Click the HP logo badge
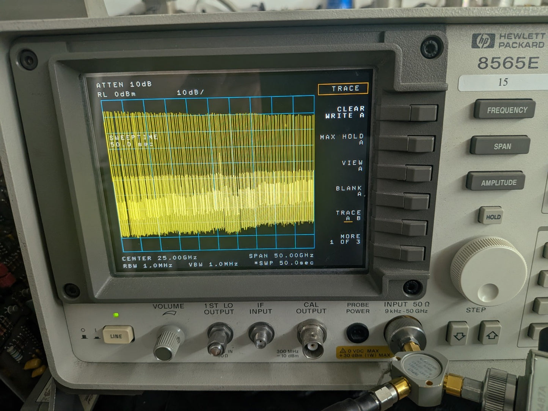 tap(483, 41)
